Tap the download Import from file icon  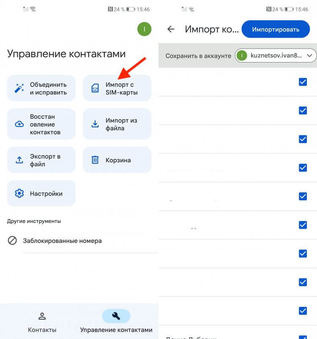coord(95,124)
